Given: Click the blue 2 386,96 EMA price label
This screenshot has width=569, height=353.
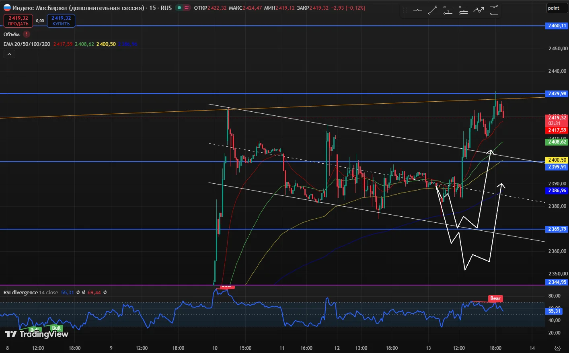Looking at the screenshot, I should [x=557, y=191].
